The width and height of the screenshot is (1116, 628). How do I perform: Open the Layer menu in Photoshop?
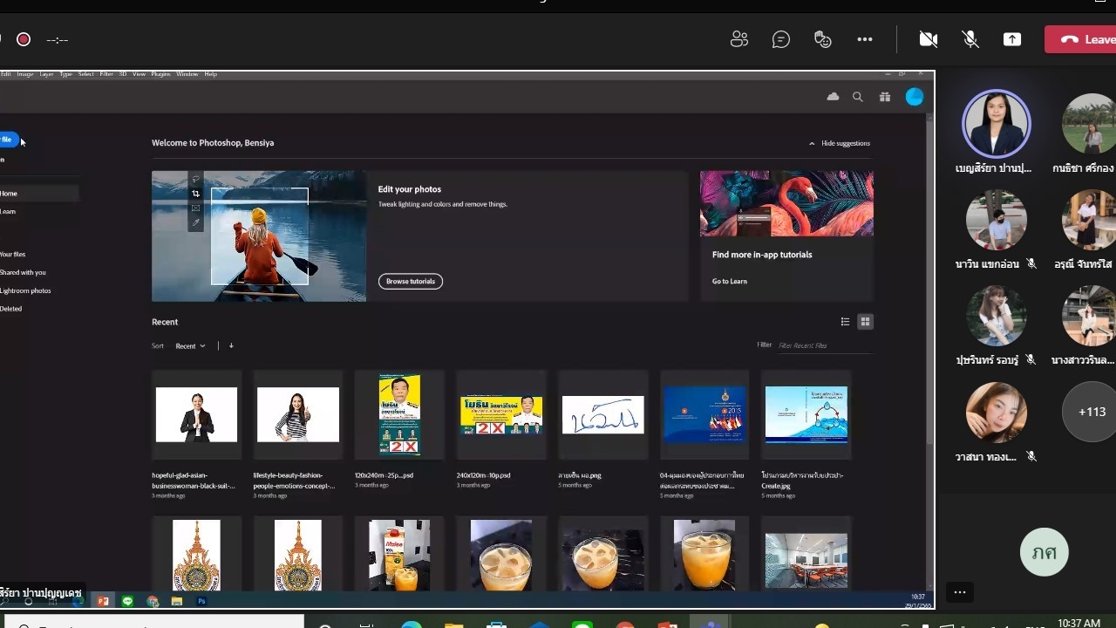46,74
